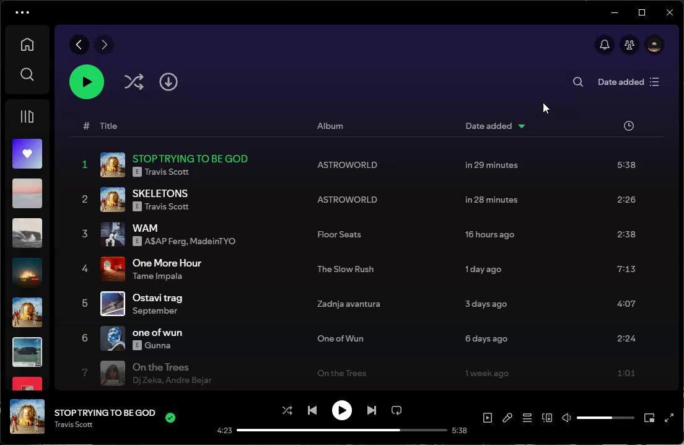The image size is (684, 445).
Task: Open the Zadnja avantura album link
Action: tap(349, 304)
